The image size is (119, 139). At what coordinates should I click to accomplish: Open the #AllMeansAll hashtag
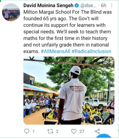56,51
